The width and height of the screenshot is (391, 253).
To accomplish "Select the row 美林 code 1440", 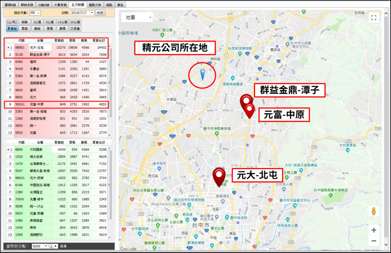I will (x=57, y=228).
